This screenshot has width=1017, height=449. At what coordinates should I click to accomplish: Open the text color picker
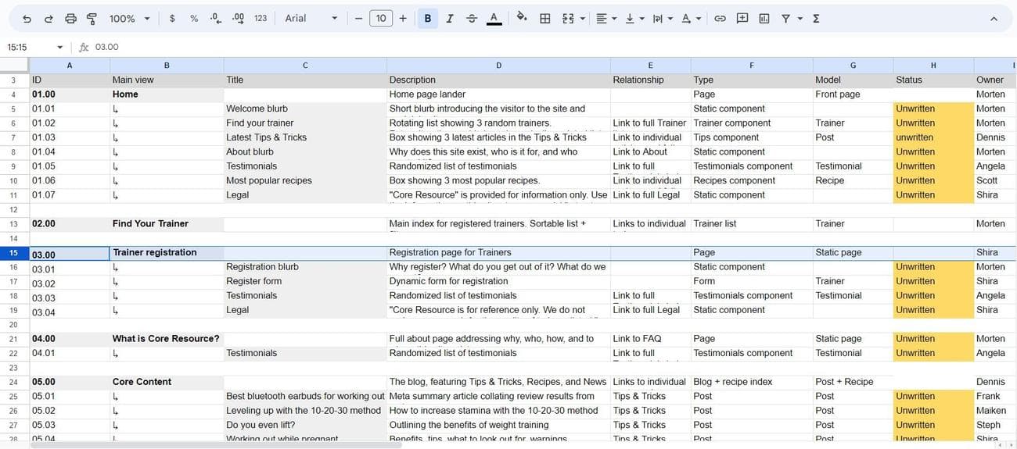click(494, 18)
